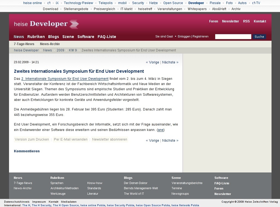Viewport: 280px width, 207px height.
Task: Click footer link Werkzeuge
Action: (x=58, y=194)
